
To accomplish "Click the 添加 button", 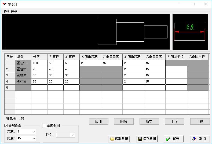I will pos(98,121).
